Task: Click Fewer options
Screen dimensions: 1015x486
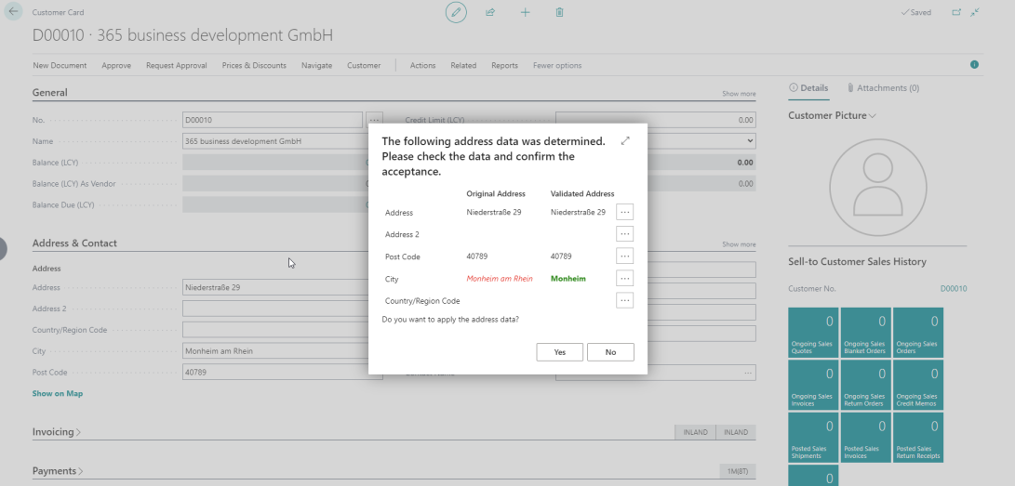Action: tap(557, 65)
